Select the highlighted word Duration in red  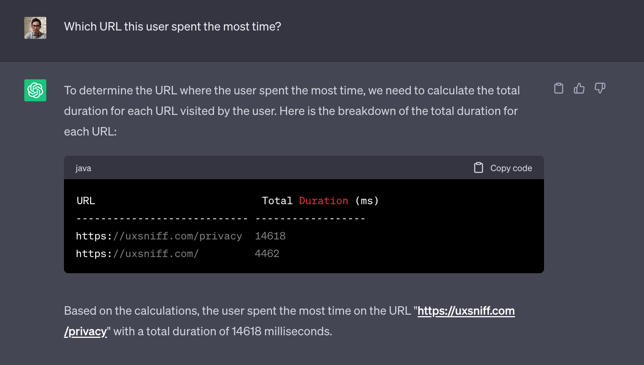[323, 200]
